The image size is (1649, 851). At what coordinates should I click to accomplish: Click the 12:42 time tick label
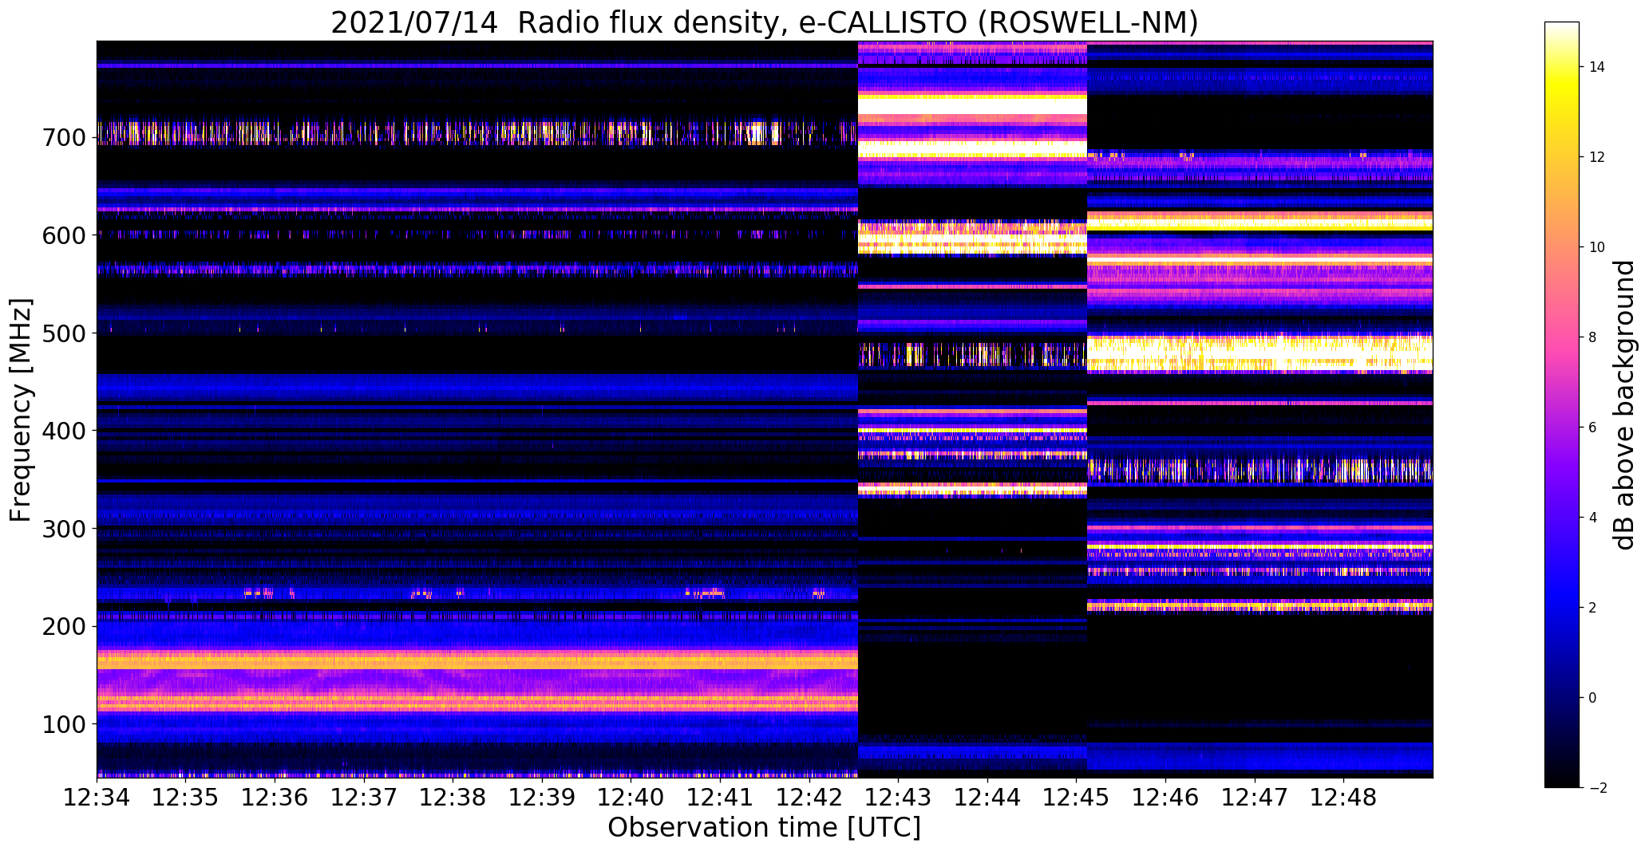809,798
